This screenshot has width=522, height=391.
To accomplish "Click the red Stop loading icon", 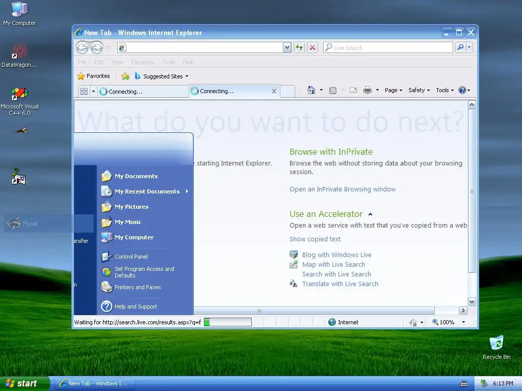I will (312, 47).
